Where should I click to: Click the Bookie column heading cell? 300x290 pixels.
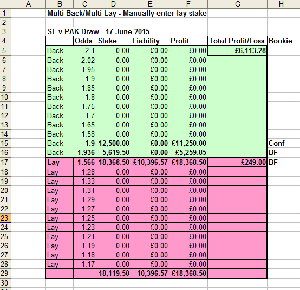tap(281, 41)
